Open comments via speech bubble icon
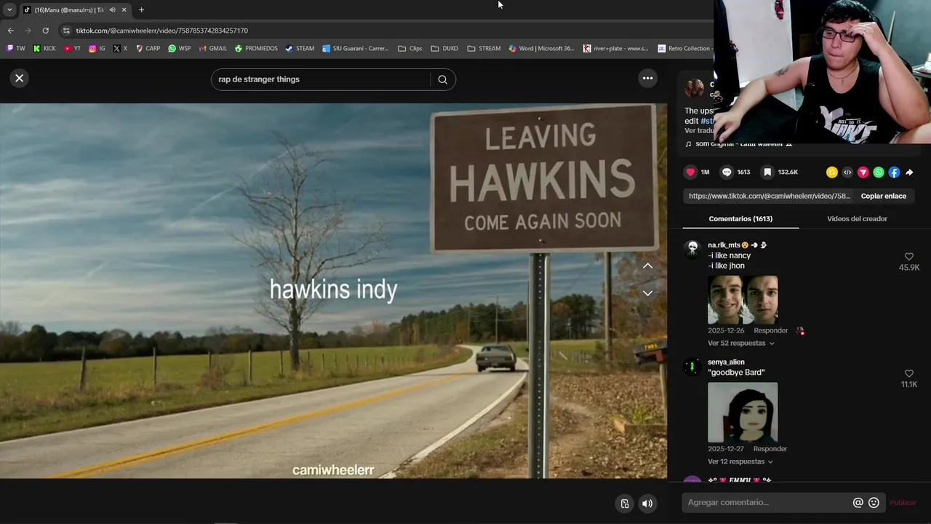Viewport: 931px width, 524px height. coord(727,172)
